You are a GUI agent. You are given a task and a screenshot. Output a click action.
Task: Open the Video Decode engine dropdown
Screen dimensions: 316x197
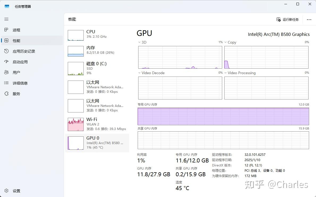[x=140, y=73]
